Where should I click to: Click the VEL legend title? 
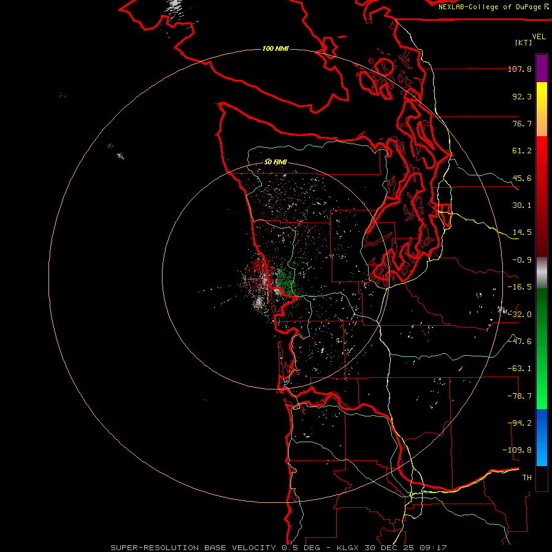[539, 37]
